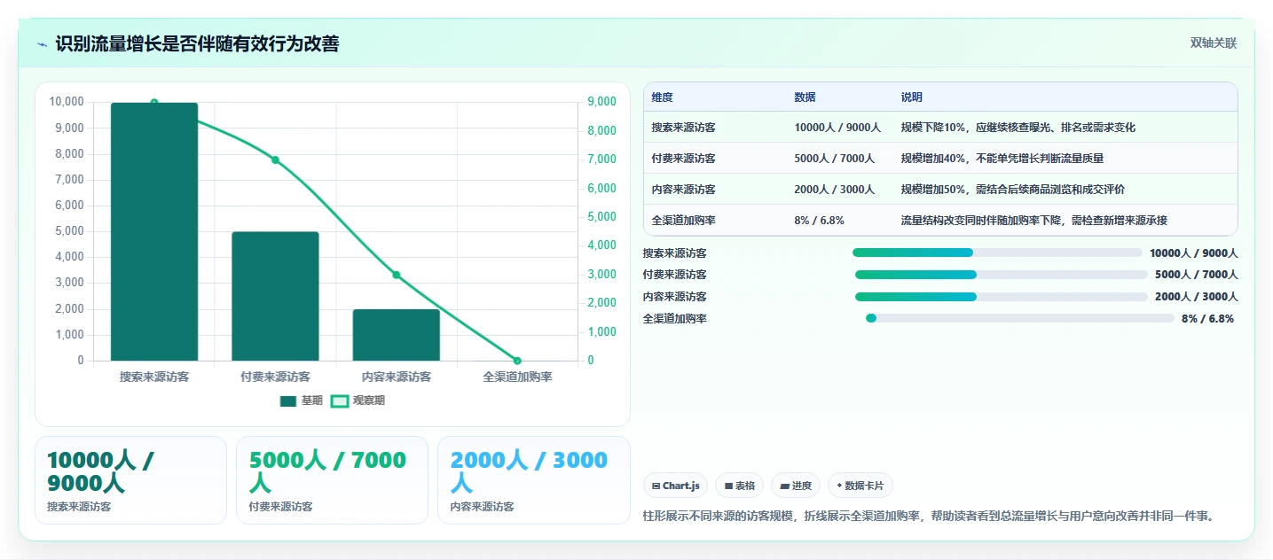Click the line point above 付费来源访客
Screen dimensions: 1273x560
click(x=275, y=160)
